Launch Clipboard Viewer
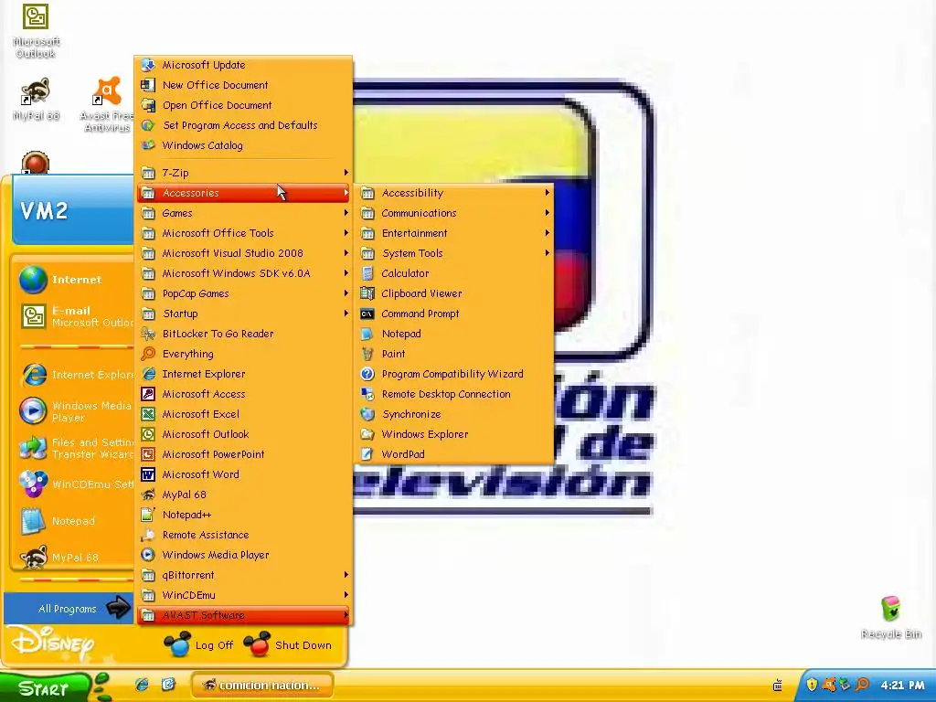The height and width of the screenshot is (702, 936). [455, 293]
